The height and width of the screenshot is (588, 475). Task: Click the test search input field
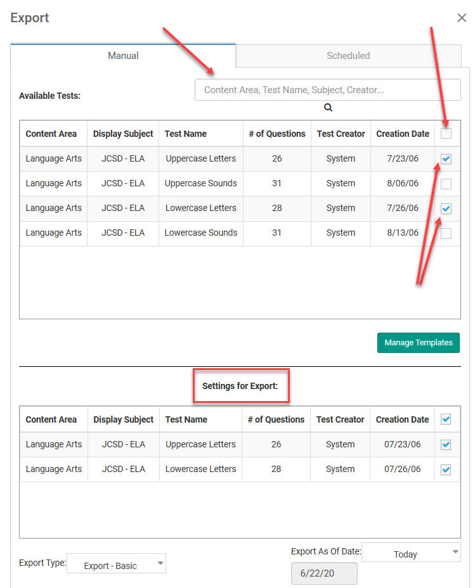(x=327, y=89)
